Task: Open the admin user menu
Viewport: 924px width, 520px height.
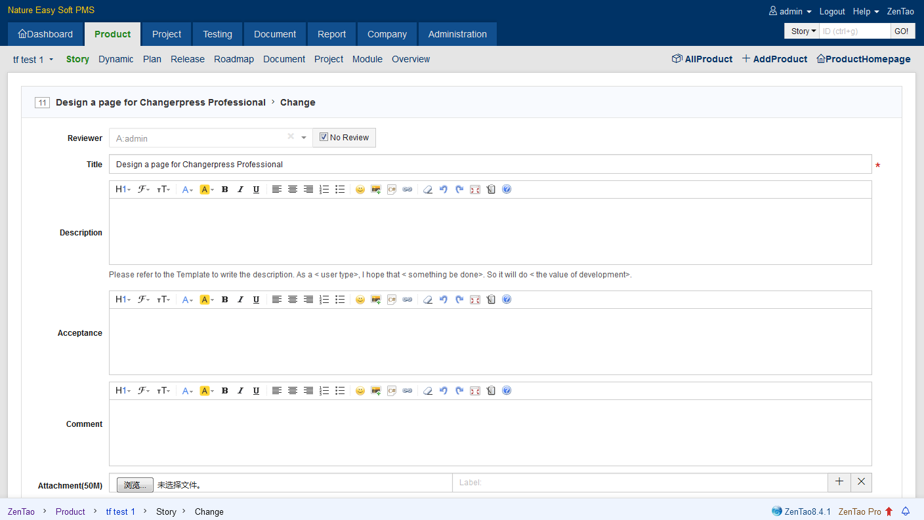Action: point(791,11)
